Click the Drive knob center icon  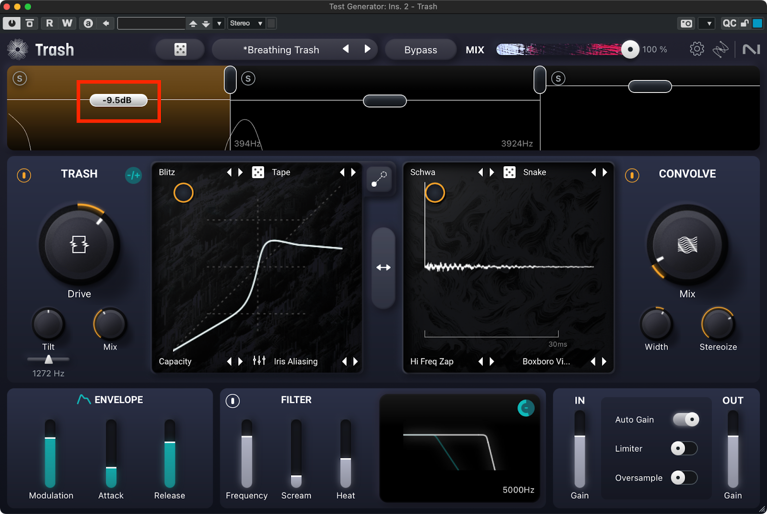click(79, 245)
